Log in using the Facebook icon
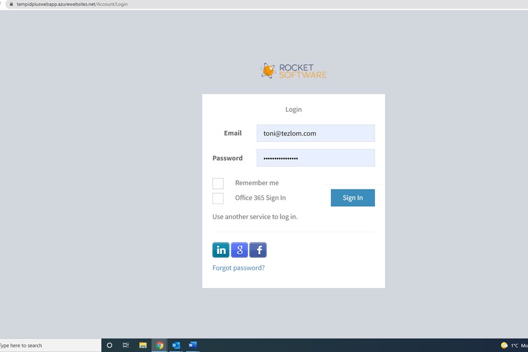Screen dimensions: 528x352 pyautogui.click(x=258, y=250)
